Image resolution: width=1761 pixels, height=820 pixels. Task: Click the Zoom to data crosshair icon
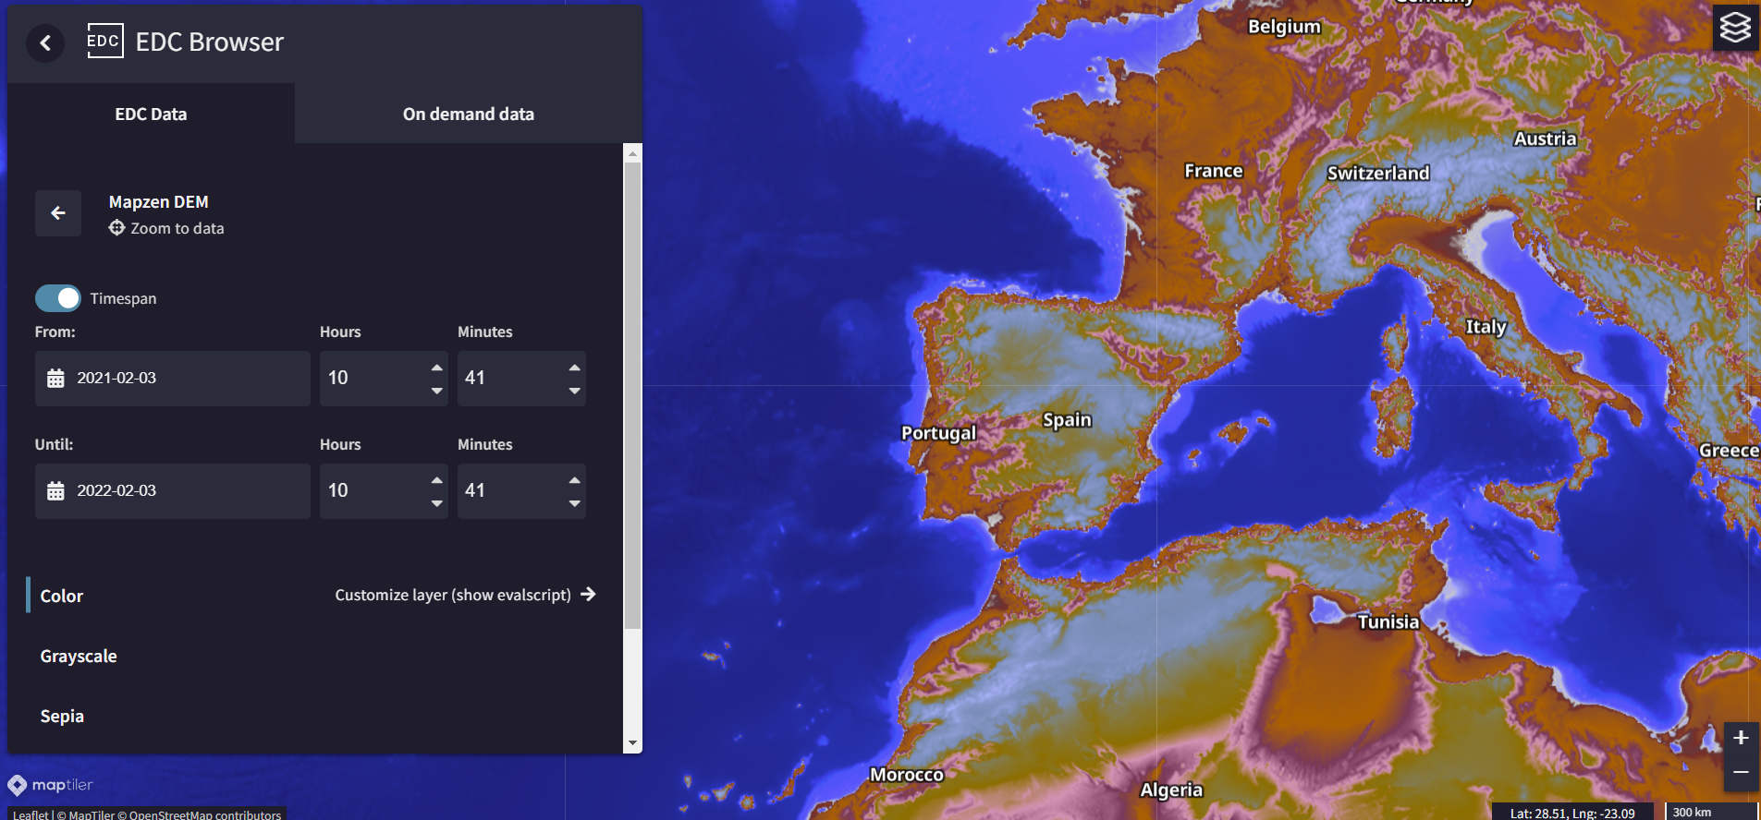(x=116, y=228)
